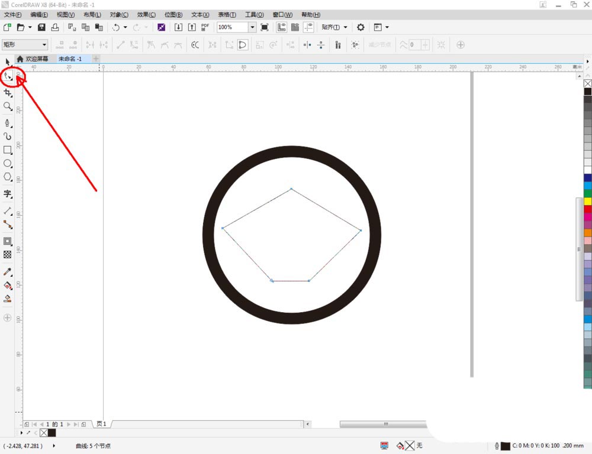Click the Undo arrow
The image size is (592, 454).
point(116,27)
